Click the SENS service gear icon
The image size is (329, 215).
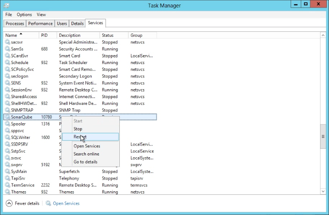8,83
